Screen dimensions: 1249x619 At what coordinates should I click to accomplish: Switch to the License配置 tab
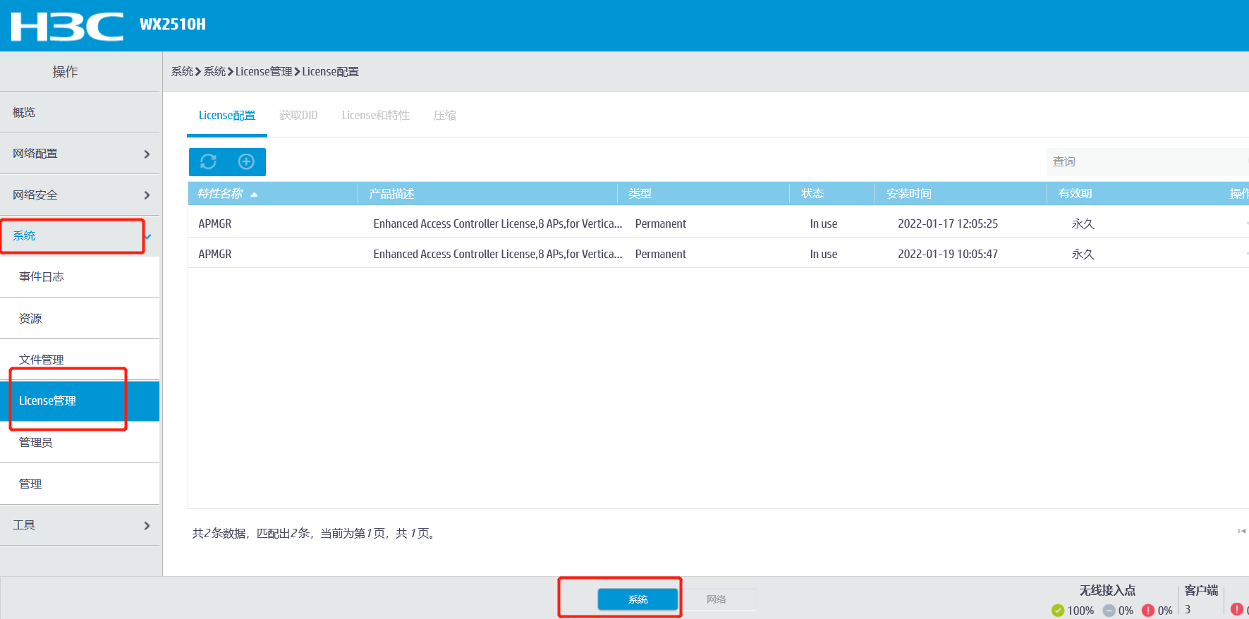click(x=227, y=116)
